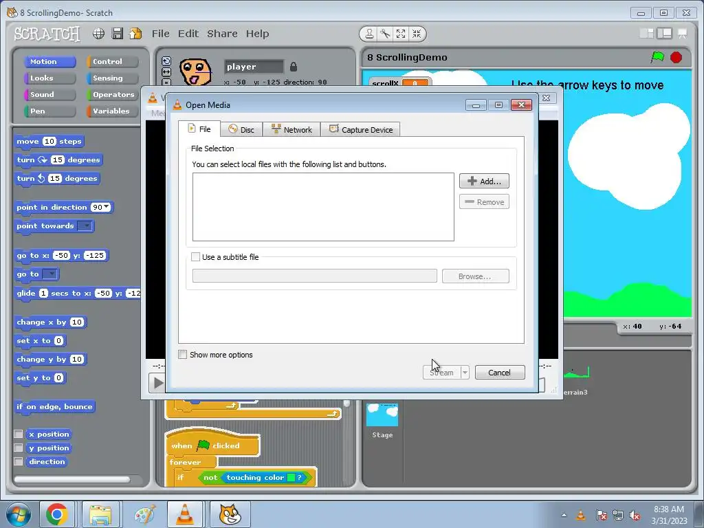
Task: Open the Stream button dropdown arrow
Action: (x=465, y=372)
